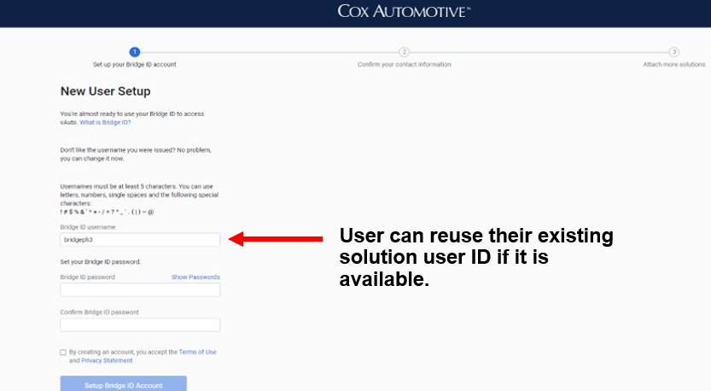Select step 1 circle in progress bar
This screenshot has height=391, width=711.
(x=135, y=52)
